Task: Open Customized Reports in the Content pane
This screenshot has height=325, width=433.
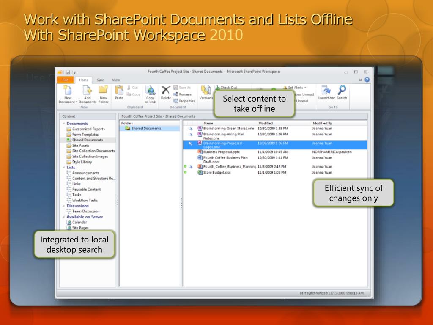Action: pyautogui.click(x=88, y=129)
